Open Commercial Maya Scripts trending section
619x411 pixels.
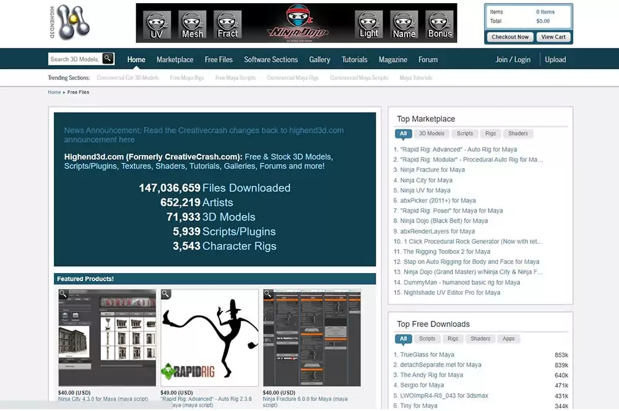point(359,78)
